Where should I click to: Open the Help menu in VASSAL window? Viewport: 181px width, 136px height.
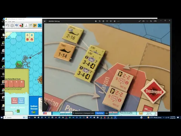pyautogui.click(x=14, y=22)
